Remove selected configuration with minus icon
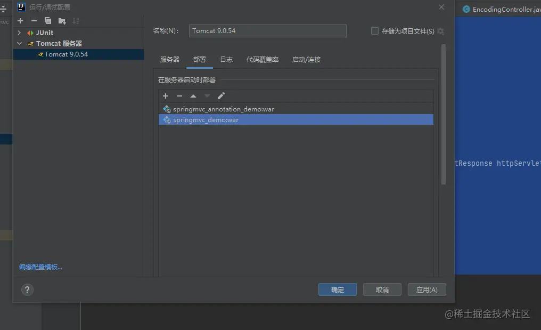The image size is (541, 330). point(34,21)
